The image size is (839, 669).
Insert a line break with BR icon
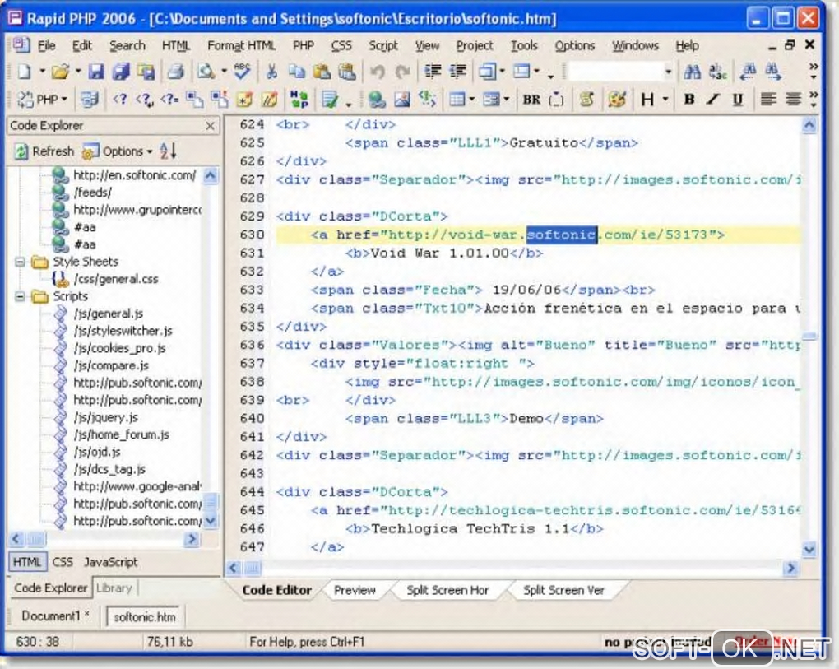click(x=531, y=100)
